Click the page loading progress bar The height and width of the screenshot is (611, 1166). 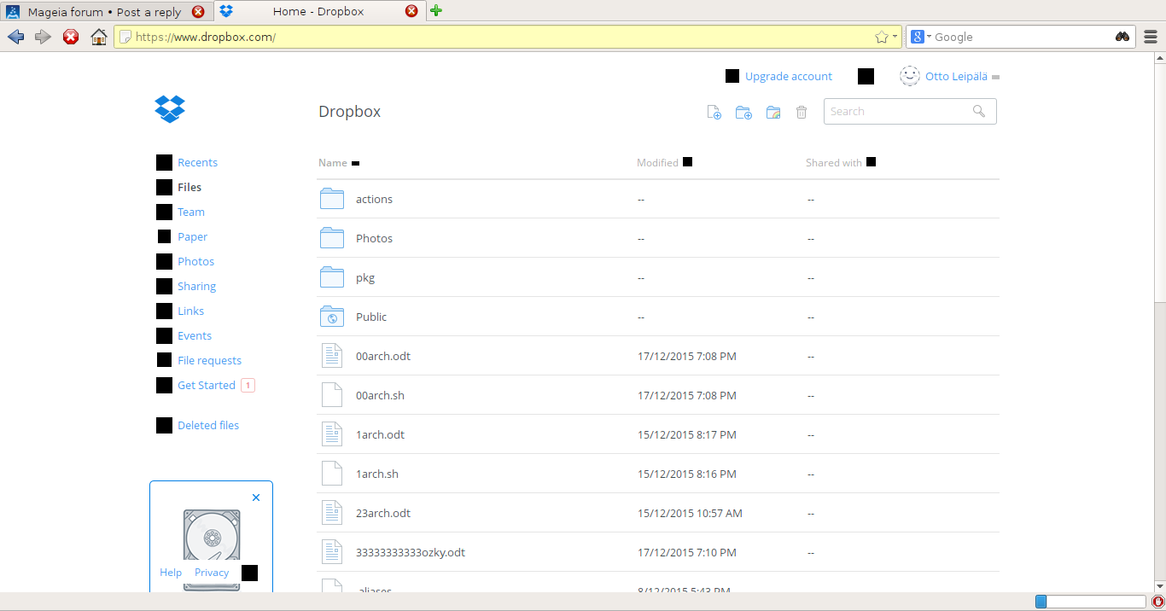pyautogui.click(x=1090, y=602)
